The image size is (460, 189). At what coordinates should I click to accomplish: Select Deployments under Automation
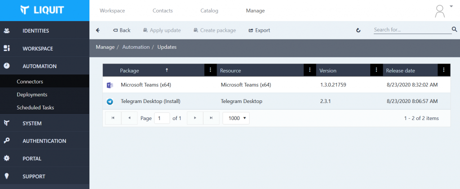click(44, 94)
